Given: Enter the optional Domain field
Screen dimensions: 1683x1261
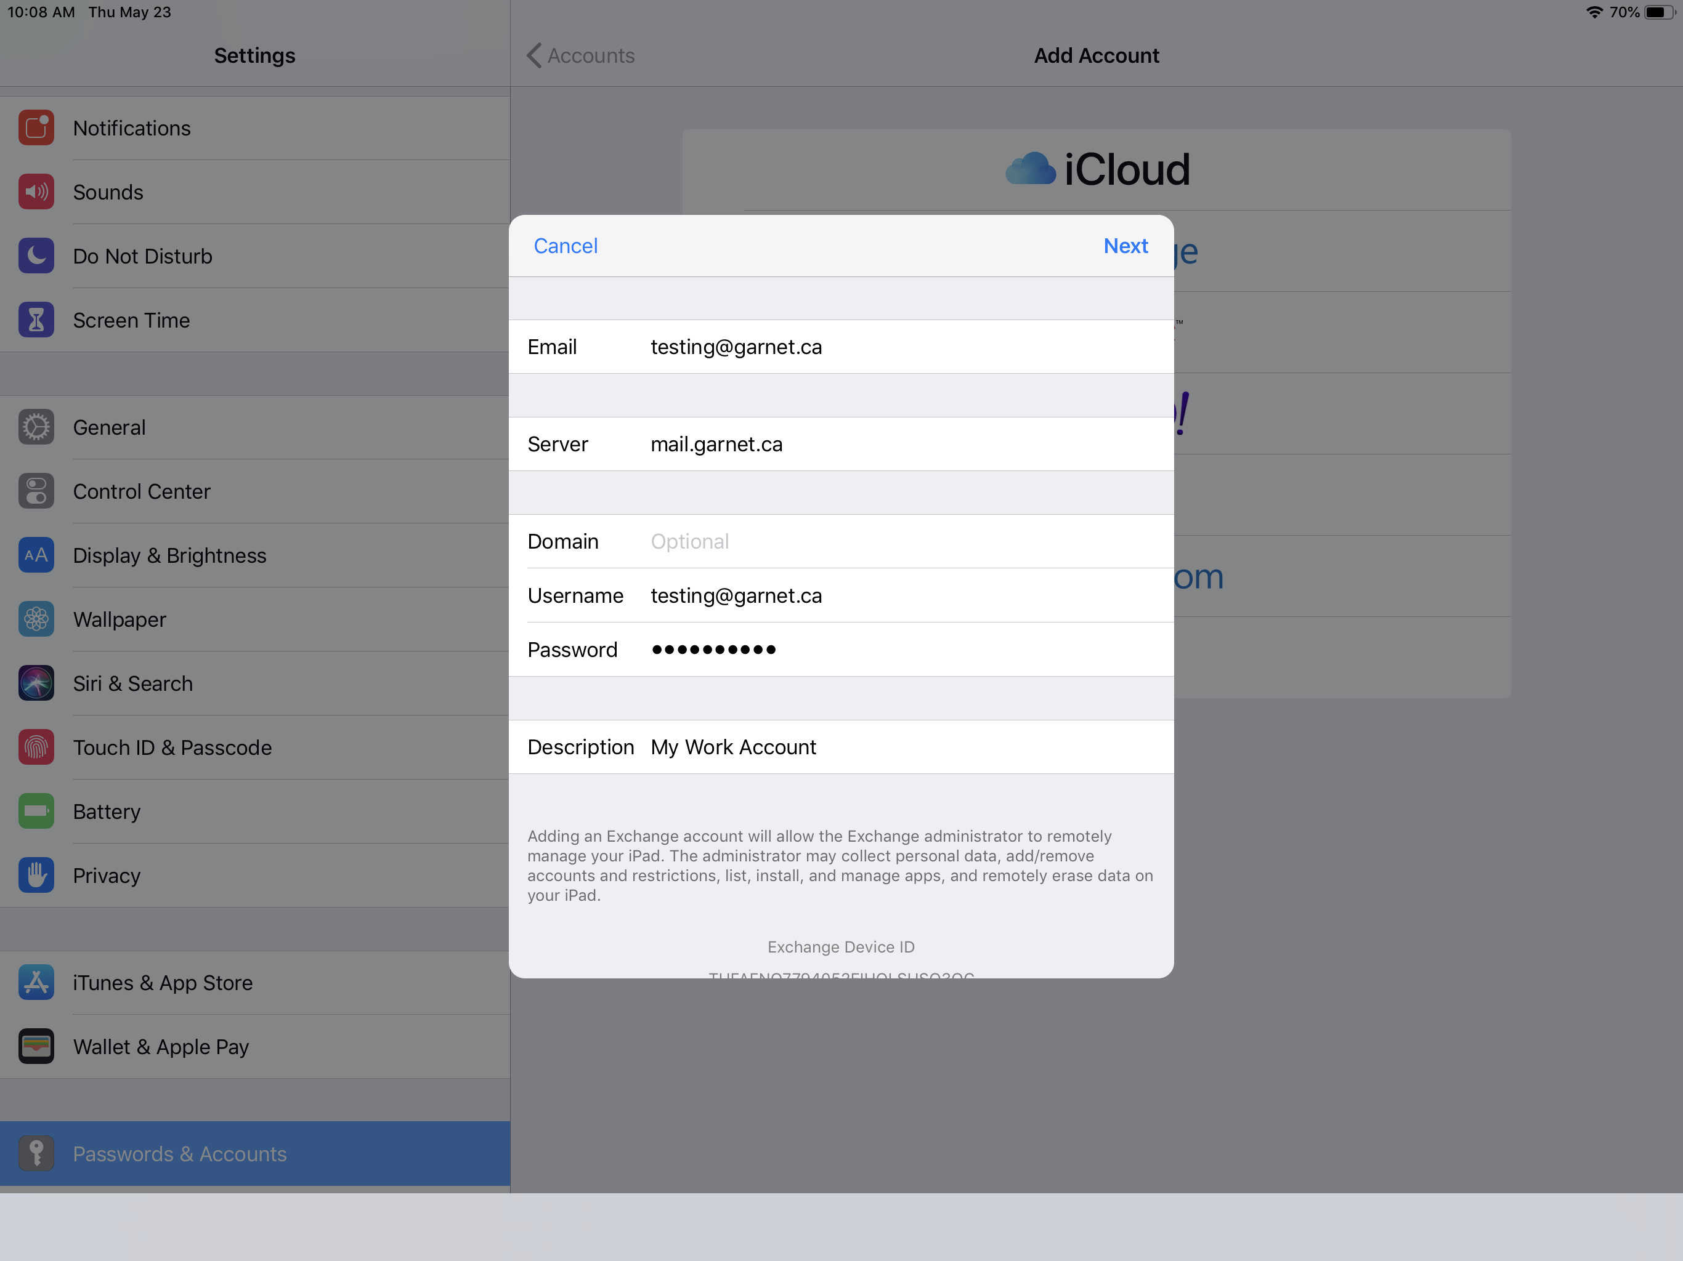Looking at the screenshot, I should [898, 541].
